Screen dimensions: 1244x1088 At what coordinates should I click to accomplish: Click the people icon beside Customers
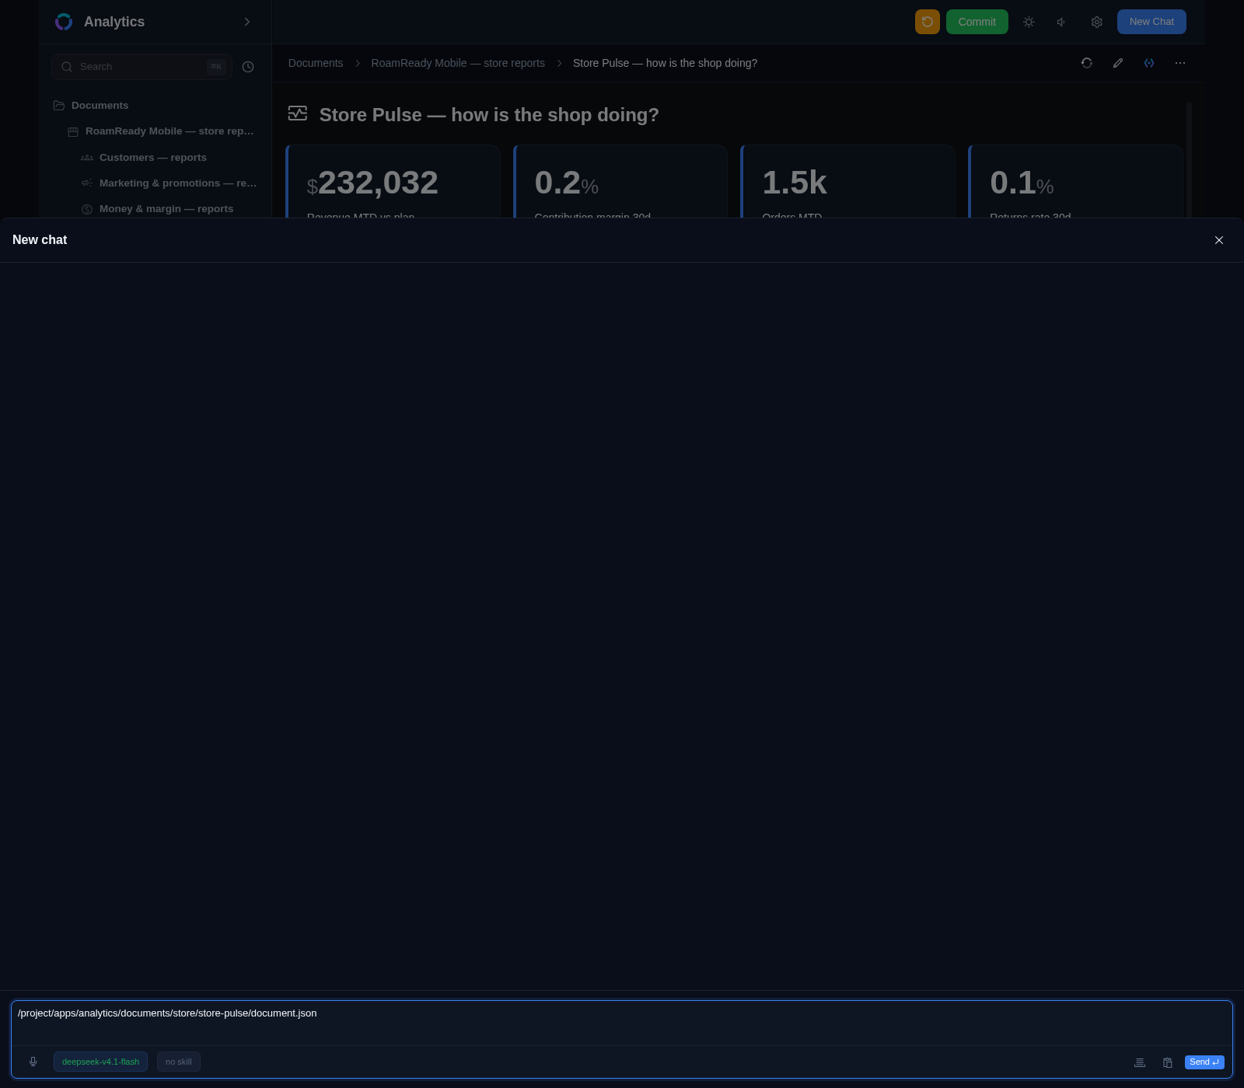(x=87, y=158)
